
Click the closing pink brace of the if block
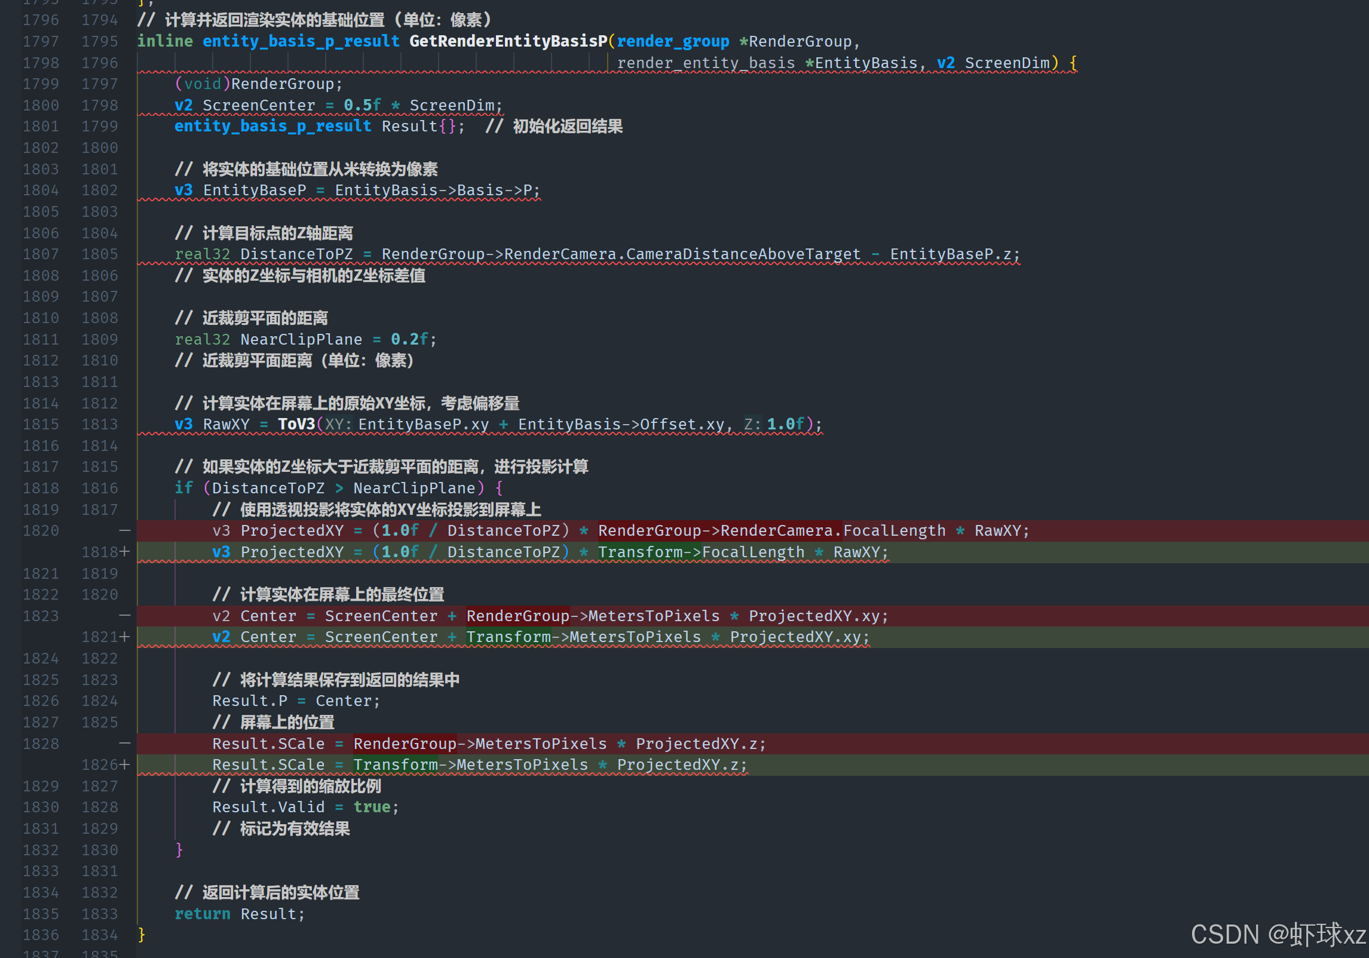179,850
